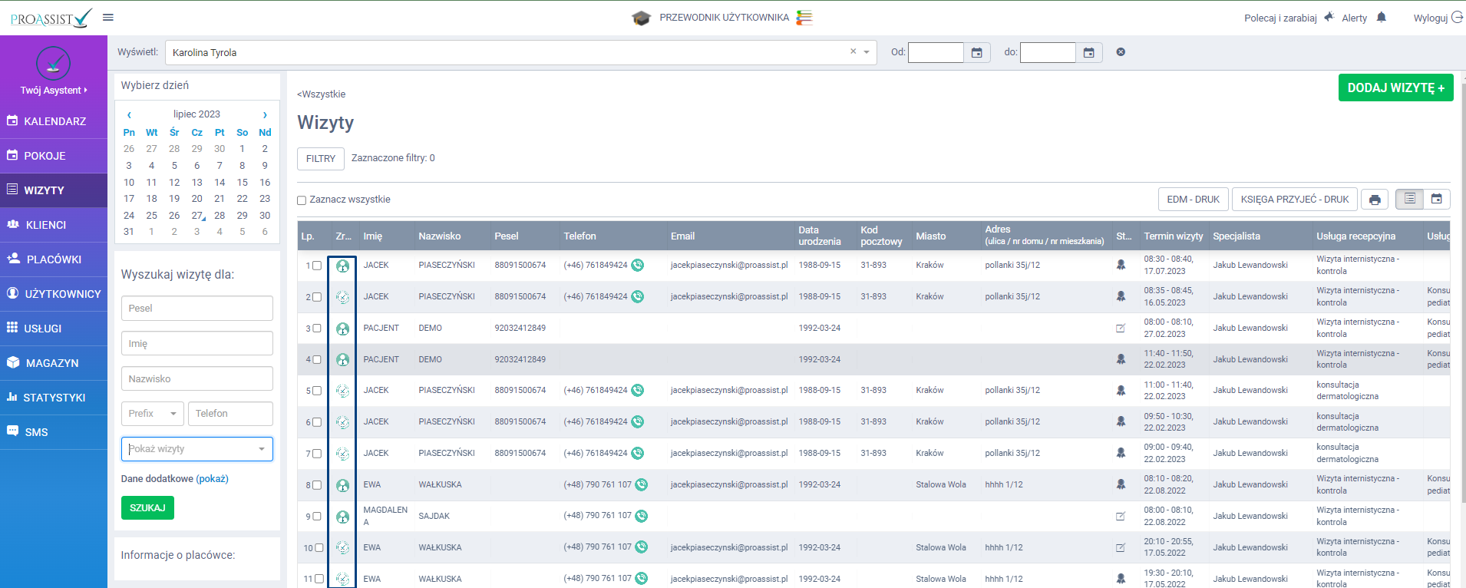Open the Pokaż wizyty dropdown

197,449
